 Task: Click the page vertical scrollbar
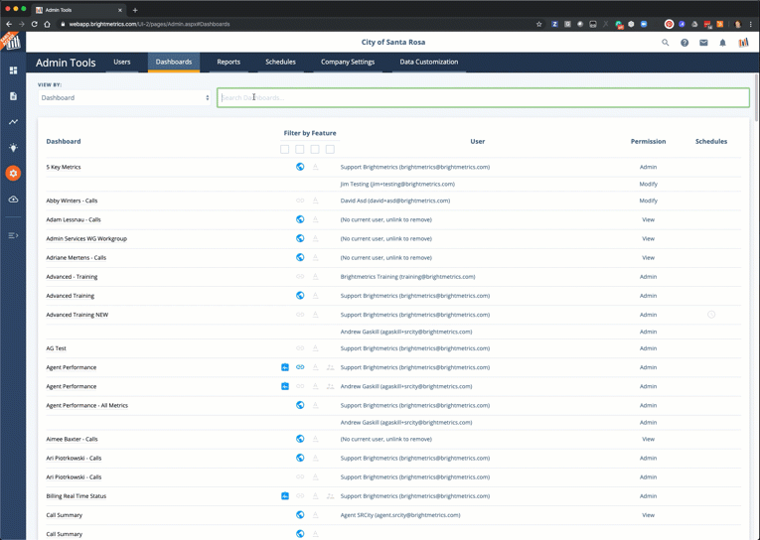(757, 98)
